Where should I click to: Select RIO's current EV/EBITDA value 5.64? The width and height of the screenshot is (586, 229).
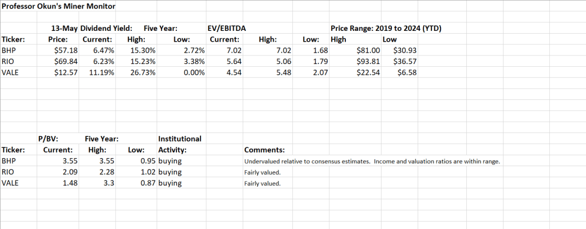[x=229, y=61]
